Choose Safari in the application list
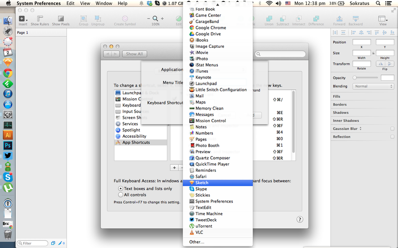Viewport: 398px width, 248px height. (x=218, y=176)
